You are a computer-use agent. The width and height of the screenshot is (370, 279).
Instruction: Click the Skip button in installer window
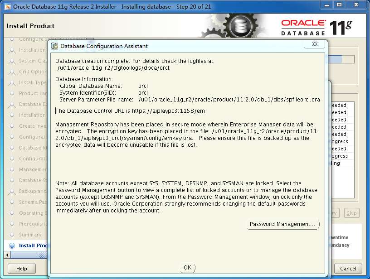(351, 213)
